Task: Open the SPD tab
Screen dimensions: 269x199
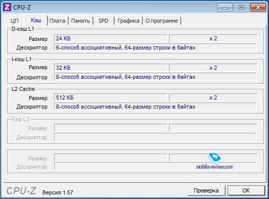Action: tap(103, 21)
